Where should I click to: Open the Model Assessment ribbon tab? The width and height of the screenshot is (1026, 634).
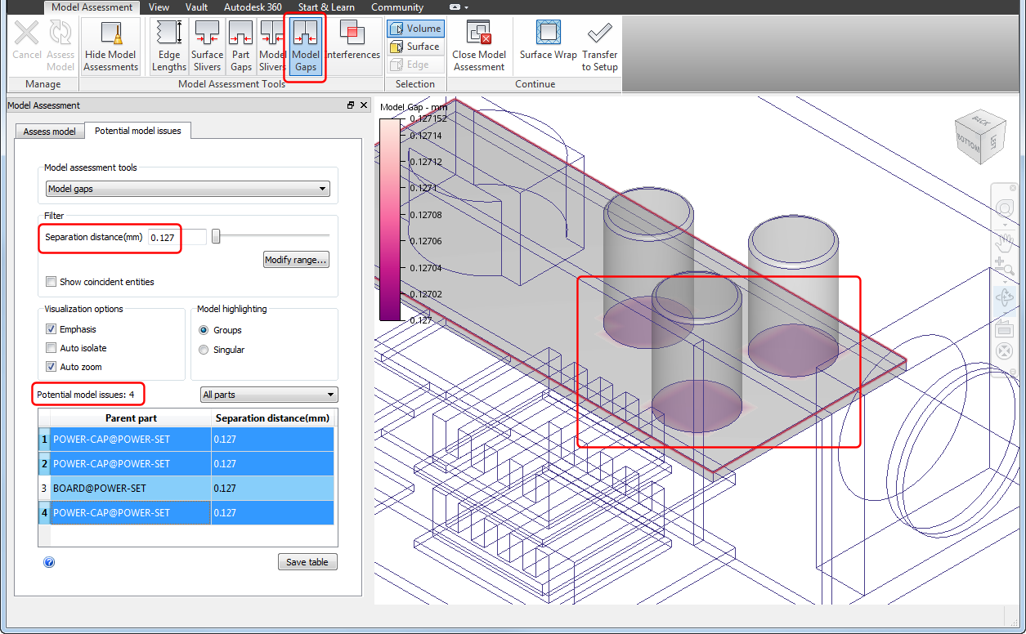(92, 7)
